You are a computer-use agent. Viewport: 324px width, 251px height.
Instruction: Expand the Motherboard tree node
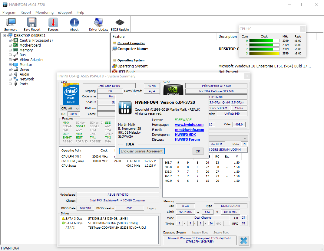coord(10,45)
